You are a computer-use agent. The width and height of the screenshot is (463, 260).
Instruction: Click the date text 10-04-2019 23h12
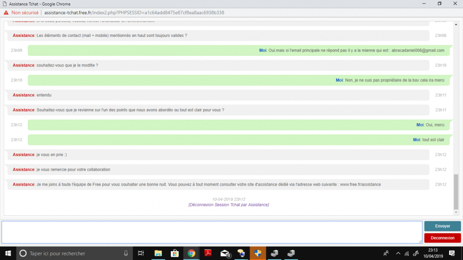(x=229, y=200)
